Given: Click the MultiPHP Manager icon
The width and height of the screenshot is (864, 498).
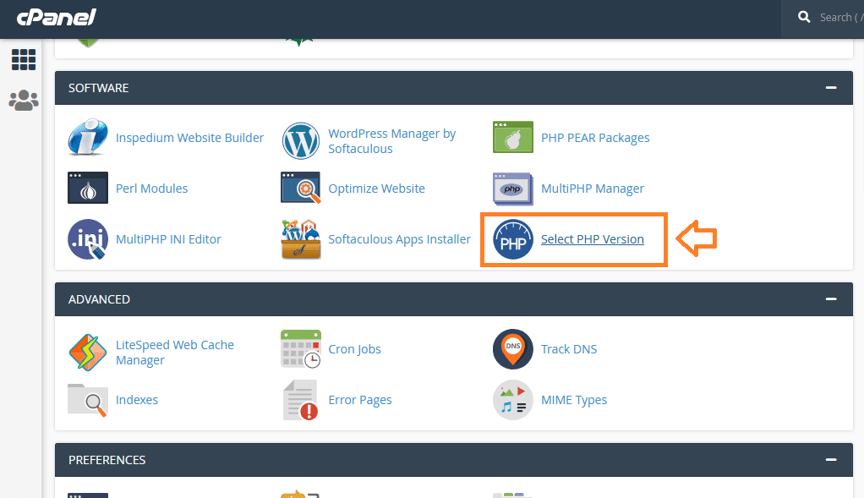Looking at the screenshot, I should pyautogui.click(x=513, y=189).
